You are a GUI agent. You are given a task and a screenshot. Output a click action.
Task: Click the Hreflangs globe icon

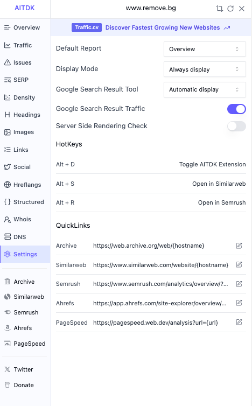click(x=7, y=185)
